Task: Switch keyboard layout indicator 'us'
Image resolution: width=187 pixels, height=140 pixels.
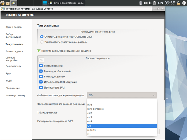Action: 160,3
